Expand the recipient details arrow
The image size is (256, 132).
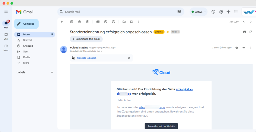[101, 51]
